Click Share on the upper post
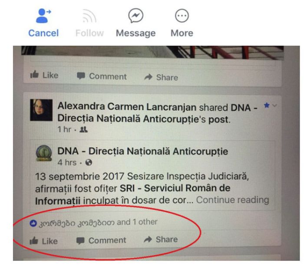 (161, 77)
